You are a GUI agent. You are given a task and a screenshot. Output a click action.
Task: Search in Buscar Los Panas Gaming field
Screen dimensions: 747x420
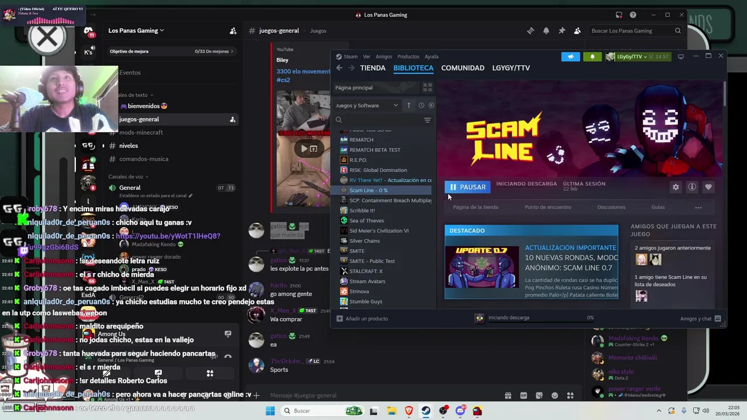[x=635, y=31]
